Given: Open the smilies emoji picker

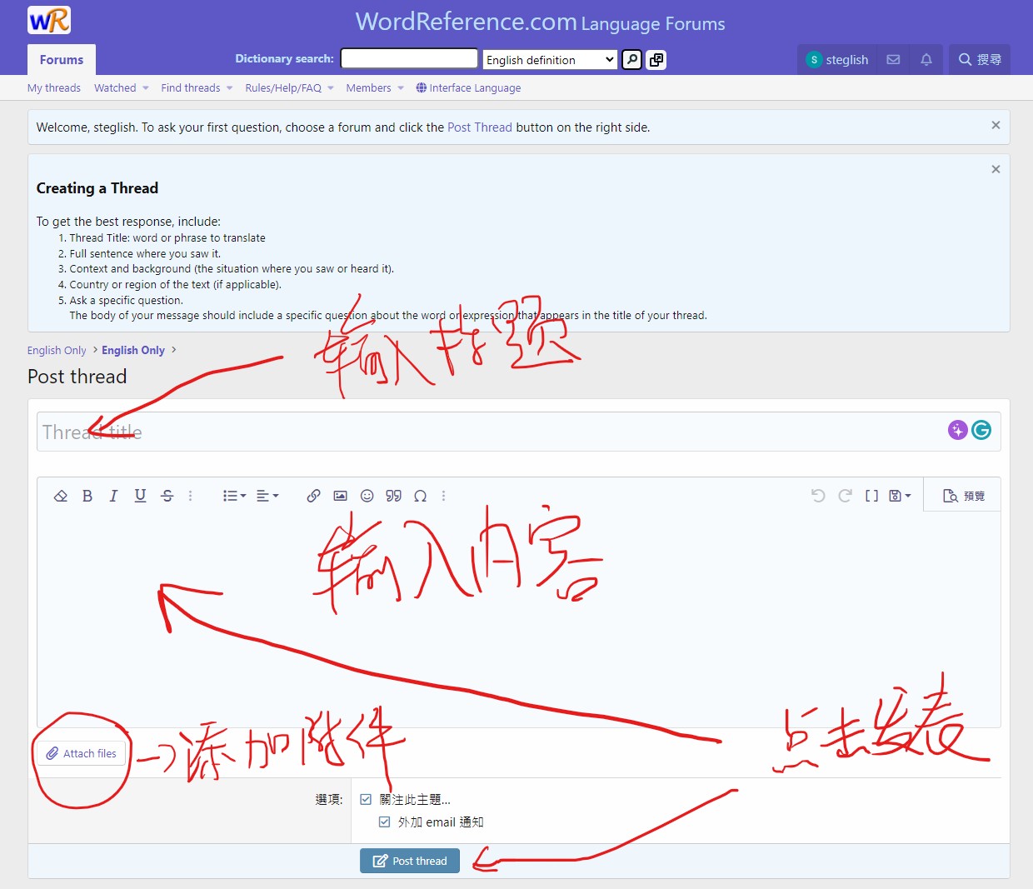Looking at the screenshot, I should click(x=367, y=496).
